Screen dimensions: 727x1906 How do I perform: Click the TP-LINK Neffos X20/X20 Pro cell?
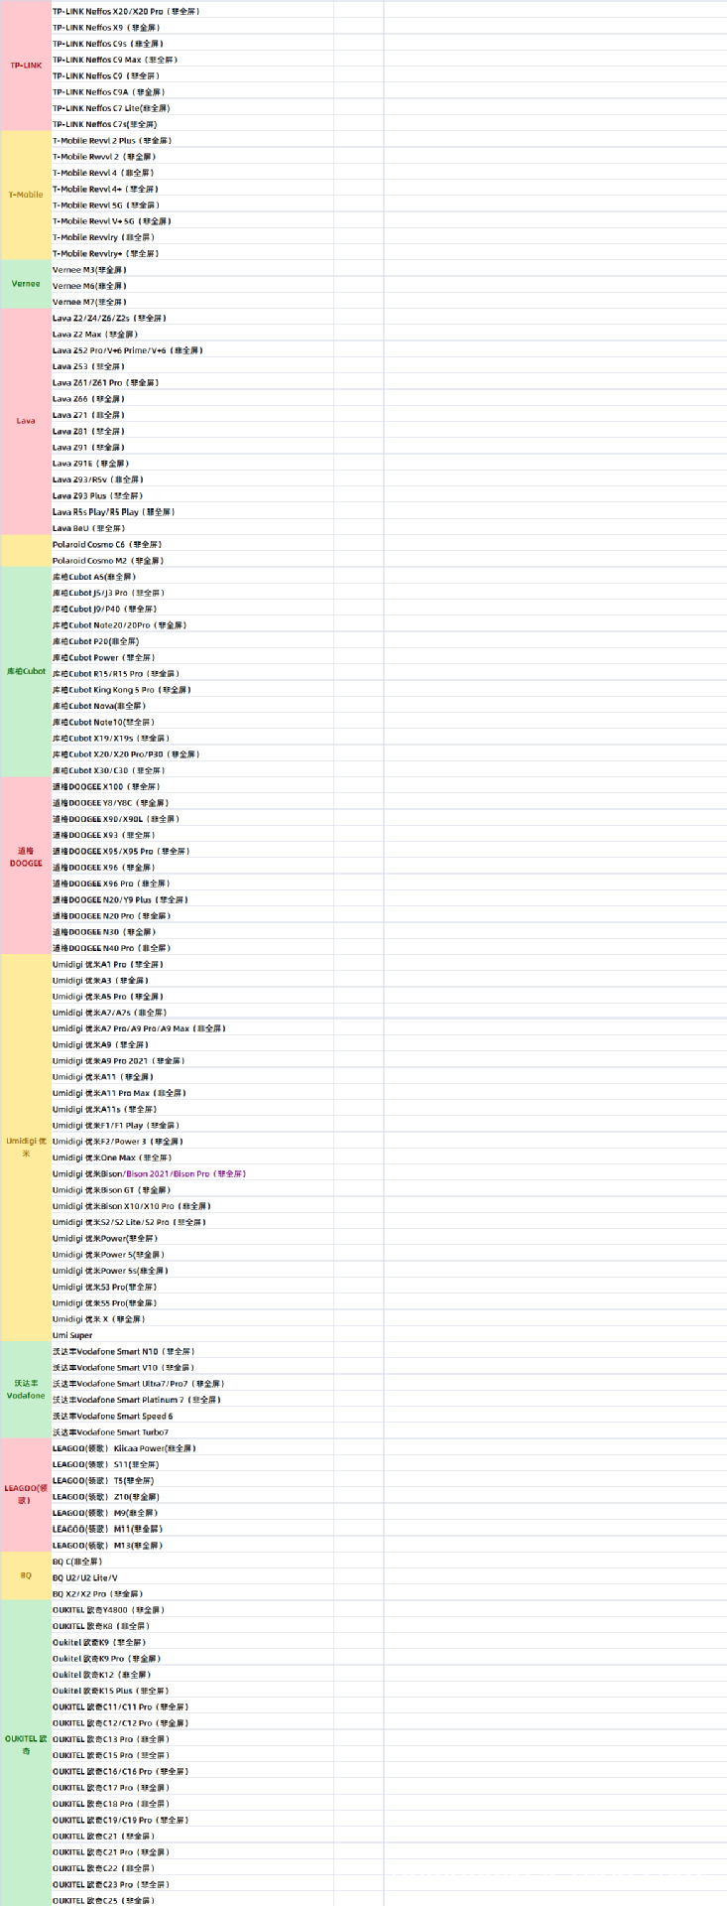(192, 11)
